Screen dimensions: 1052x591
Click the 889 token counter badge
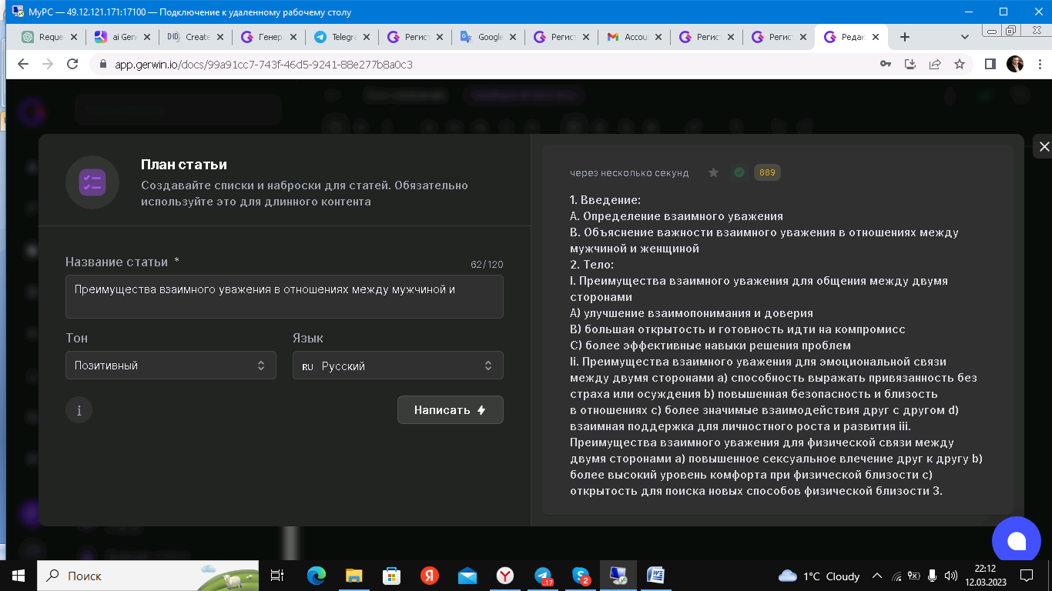click(x=765, y=172)
